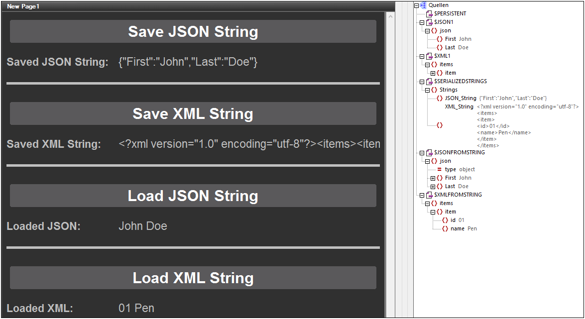Click the Save JSON String button
This screenshot has height=319, width=585.
point(193,31)
